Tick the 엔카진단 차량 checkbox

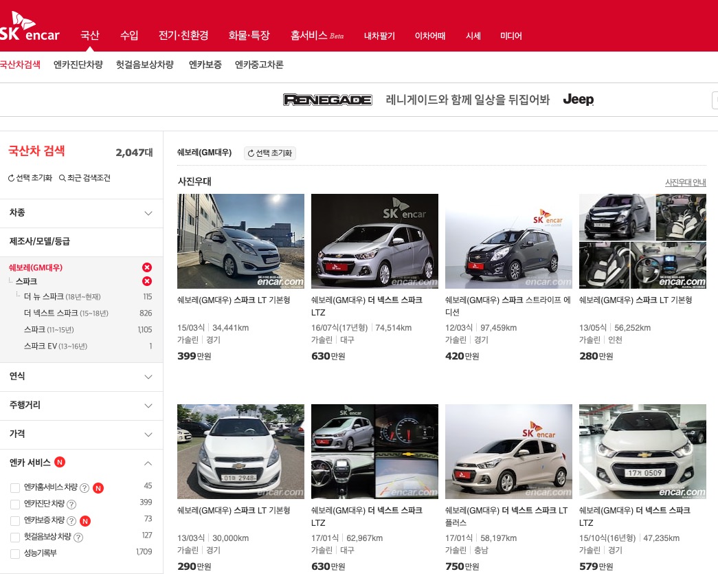point(15,505)
